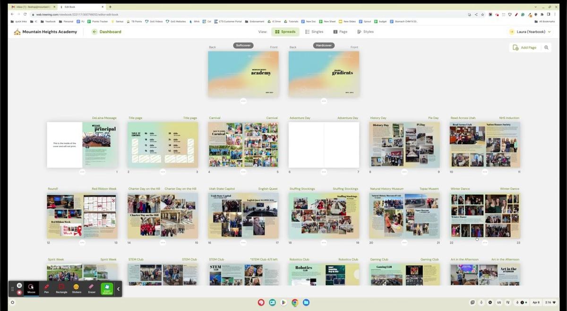Open the Points Tracker bookmark
567x311 pixels.
(97, 21)
